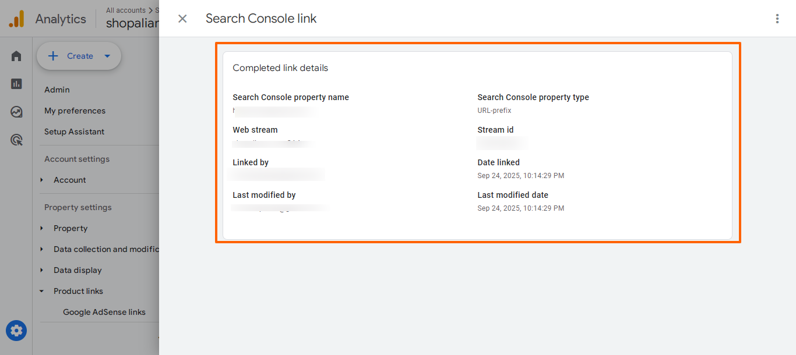Open My preferences
Viewport: 796px width, 355px height.
click(x=75, y=111)
